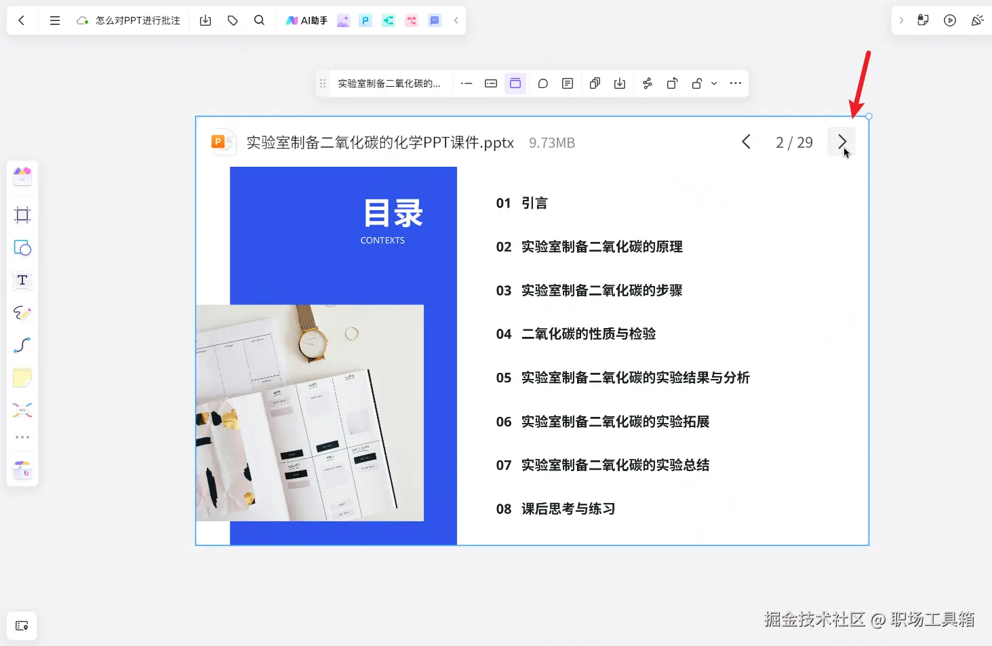Click the orange PPT file type icon
The image size is (992, 646).
[222, 142]
